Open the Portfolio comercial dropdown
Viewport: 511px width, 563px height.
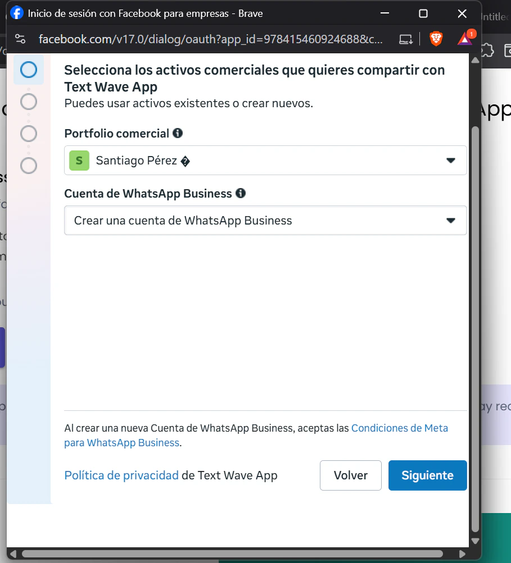[x=265, y=161]
